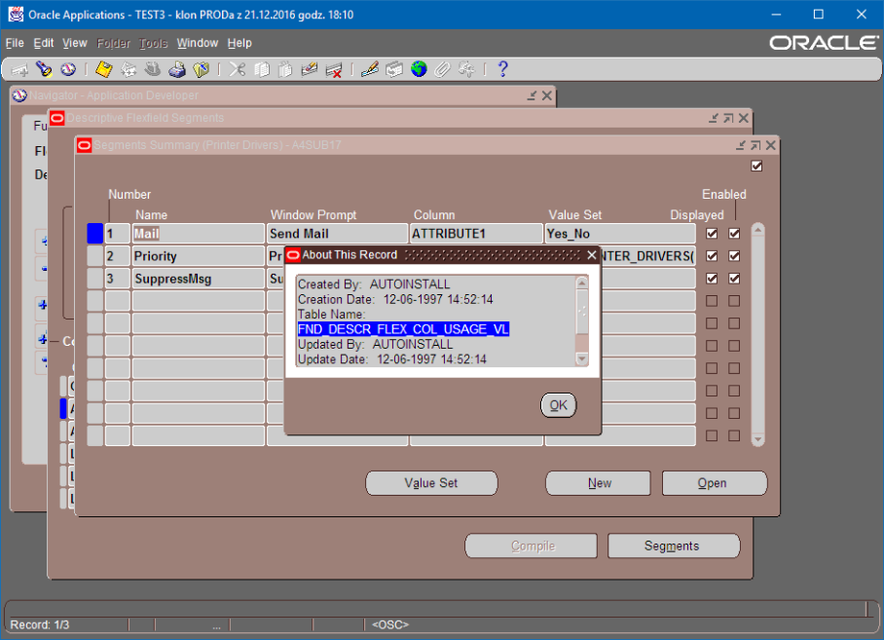Open Translations via the globe icon
This screenshot has height=640, width=884.
[x=419, y=69]
